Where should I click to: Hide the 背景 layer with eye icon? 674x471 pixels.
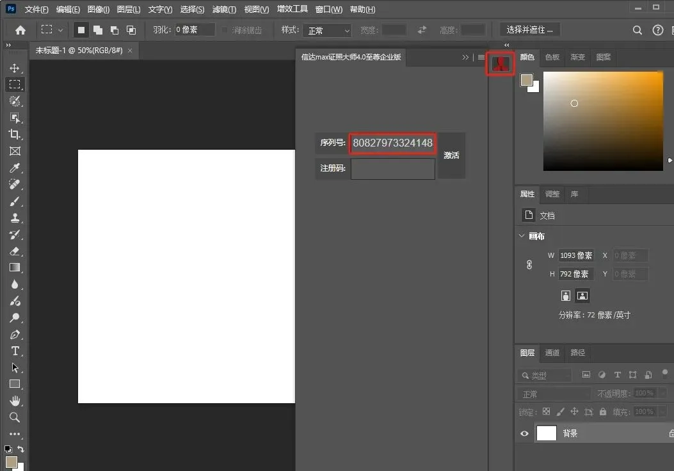(525, 433)
